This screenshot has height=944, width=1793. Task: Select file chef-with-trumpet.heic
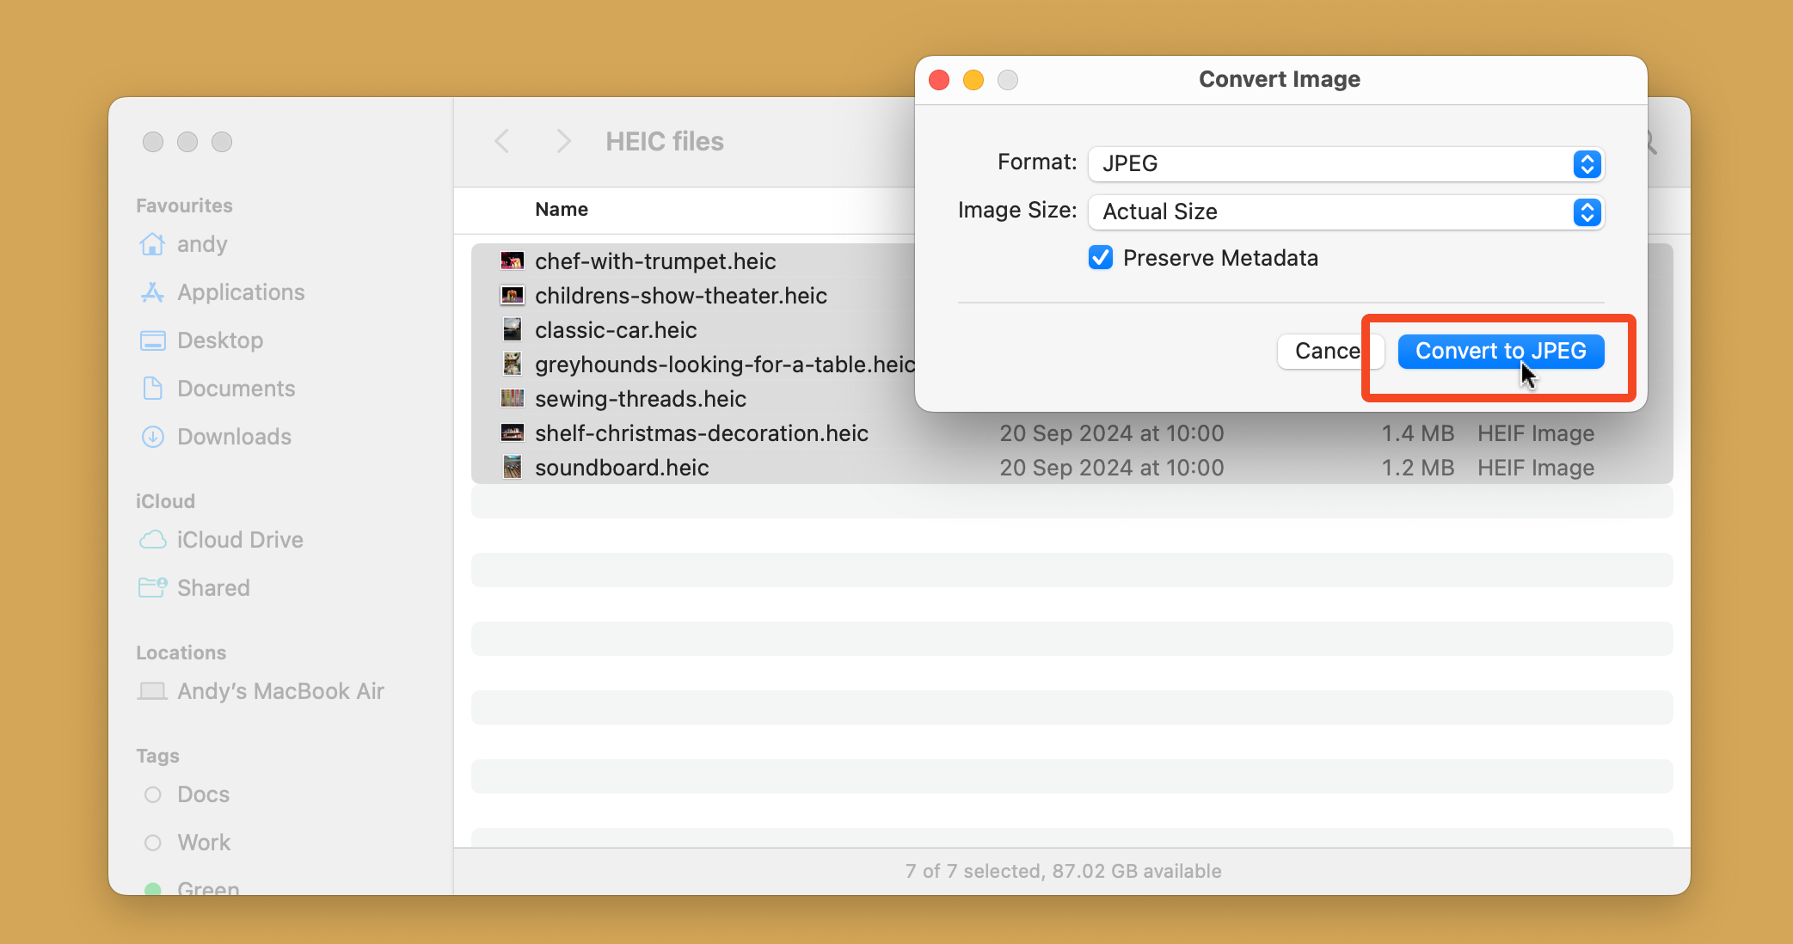pyautogui.click(x=655, y=261)
